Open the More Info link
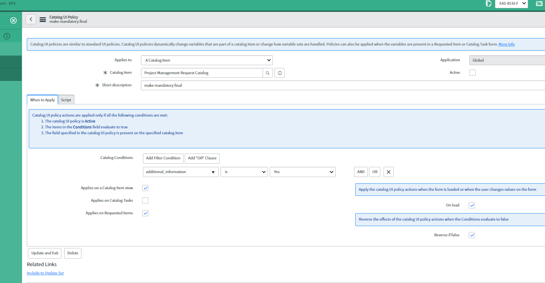Screen dimensions: 545x283 (506, 44)
